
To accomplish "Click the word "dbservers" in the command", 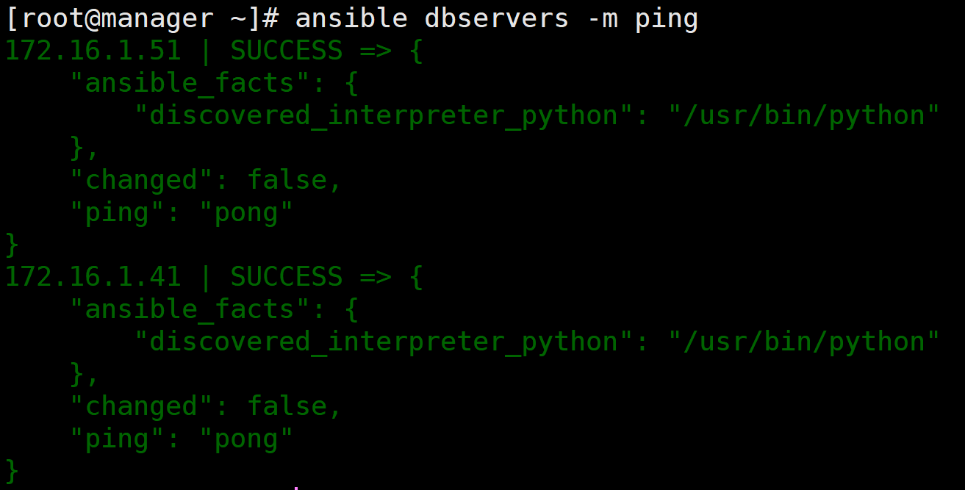I will click(497, 18).
